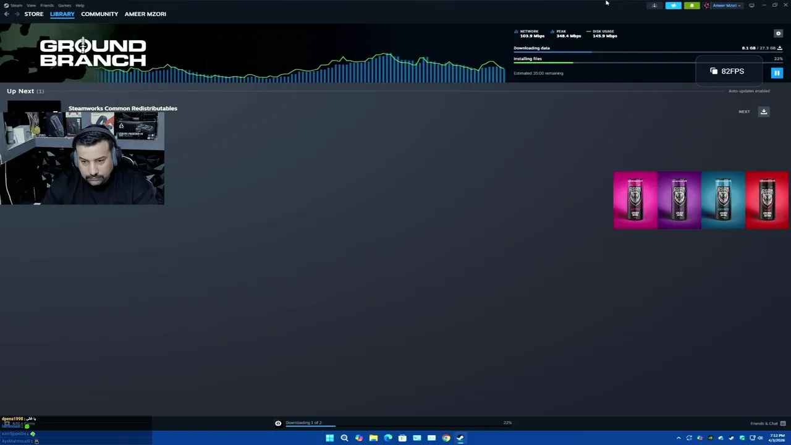The height and width of the screenshot is (445, 791).
Task: Open the STORE tab
Action: [x=34, y=14]
